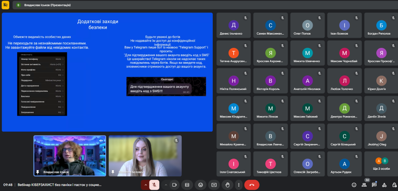398x191 pixels.
Task: Click the Максим Кіндрате... avatar
Action: [x=233, y=108]
